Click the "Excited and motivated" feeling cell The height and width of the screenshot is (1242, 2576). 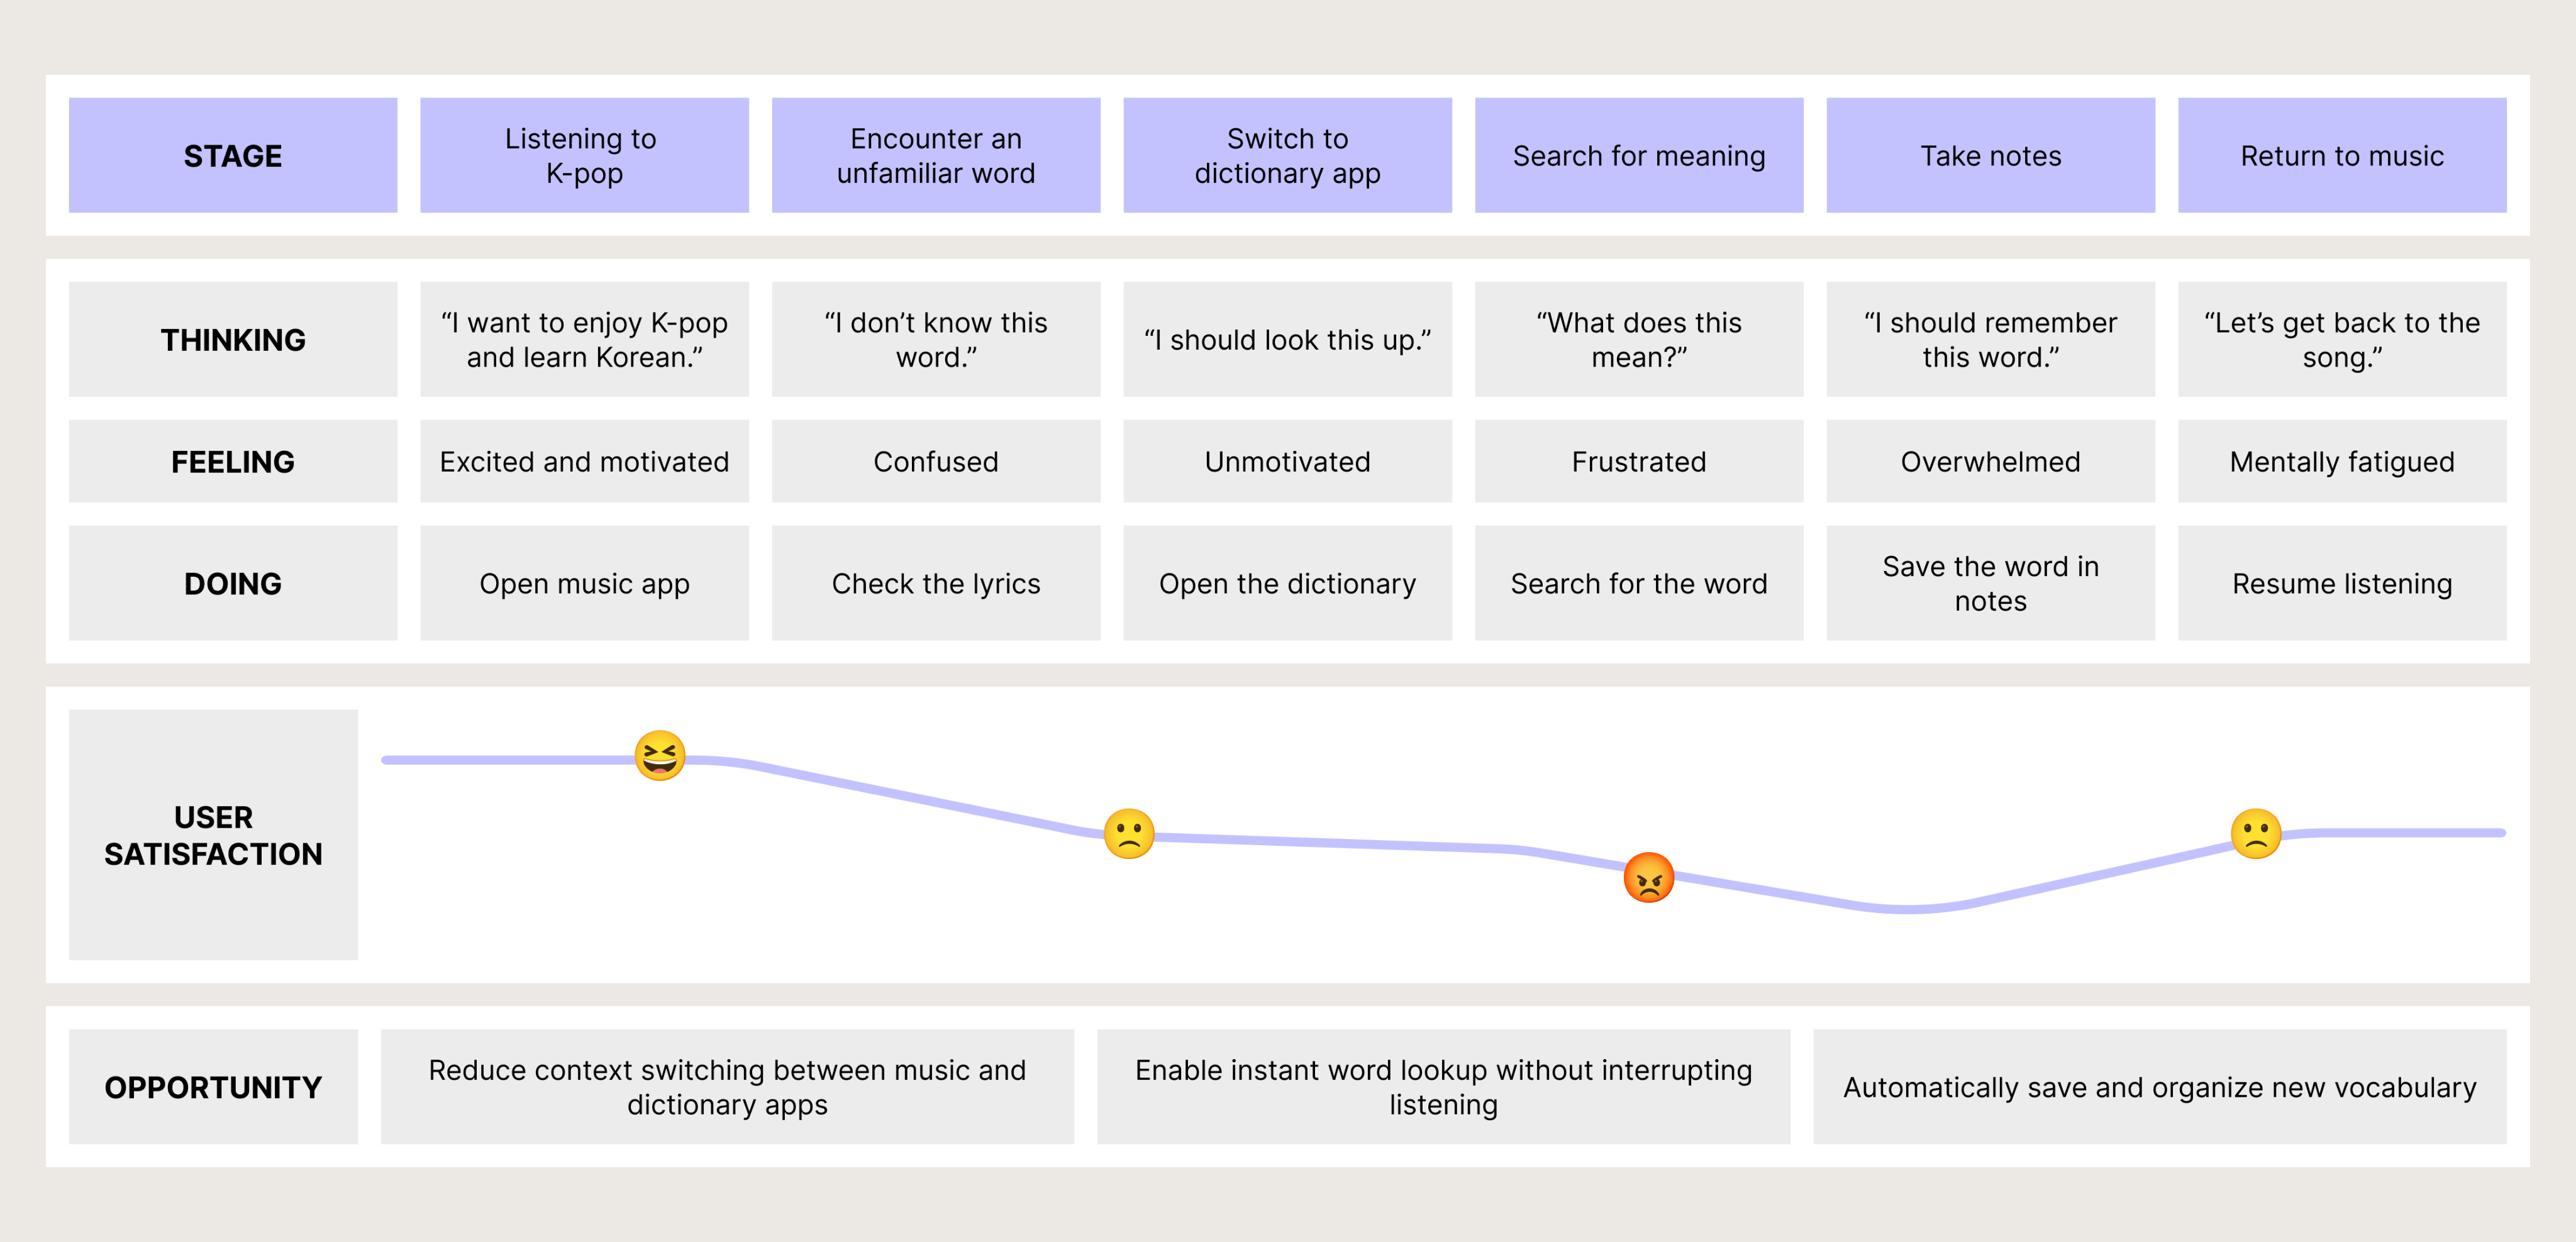[x=584, y=461]
